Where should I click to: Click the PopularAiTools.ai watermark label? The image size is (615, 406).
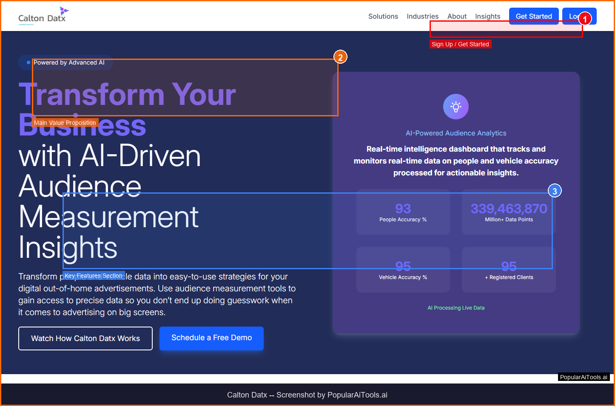[x=583, y=377]
